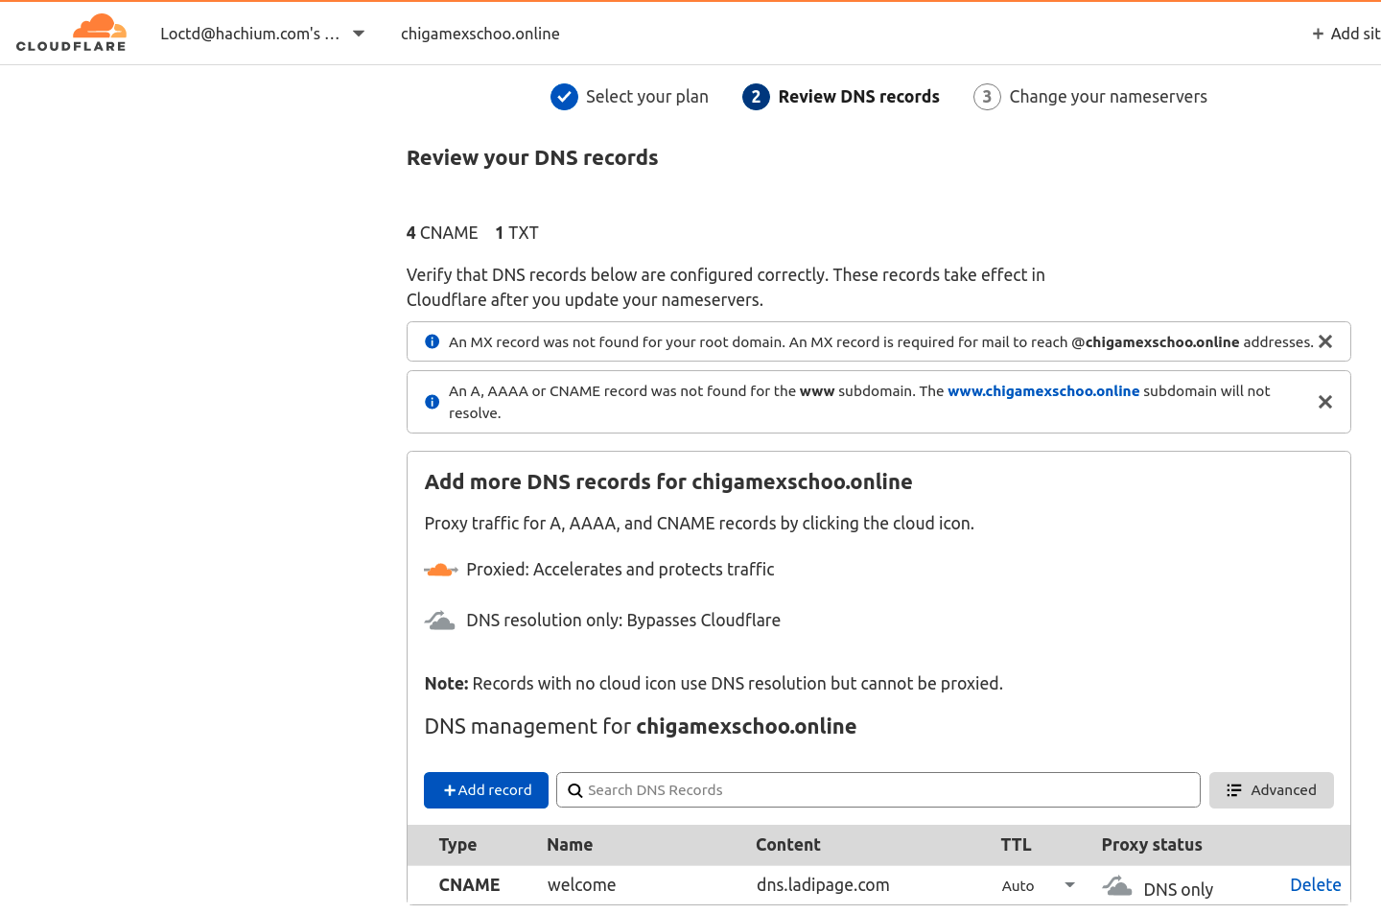Click the grey DNS resolution only cloud icon

point(440,621)
